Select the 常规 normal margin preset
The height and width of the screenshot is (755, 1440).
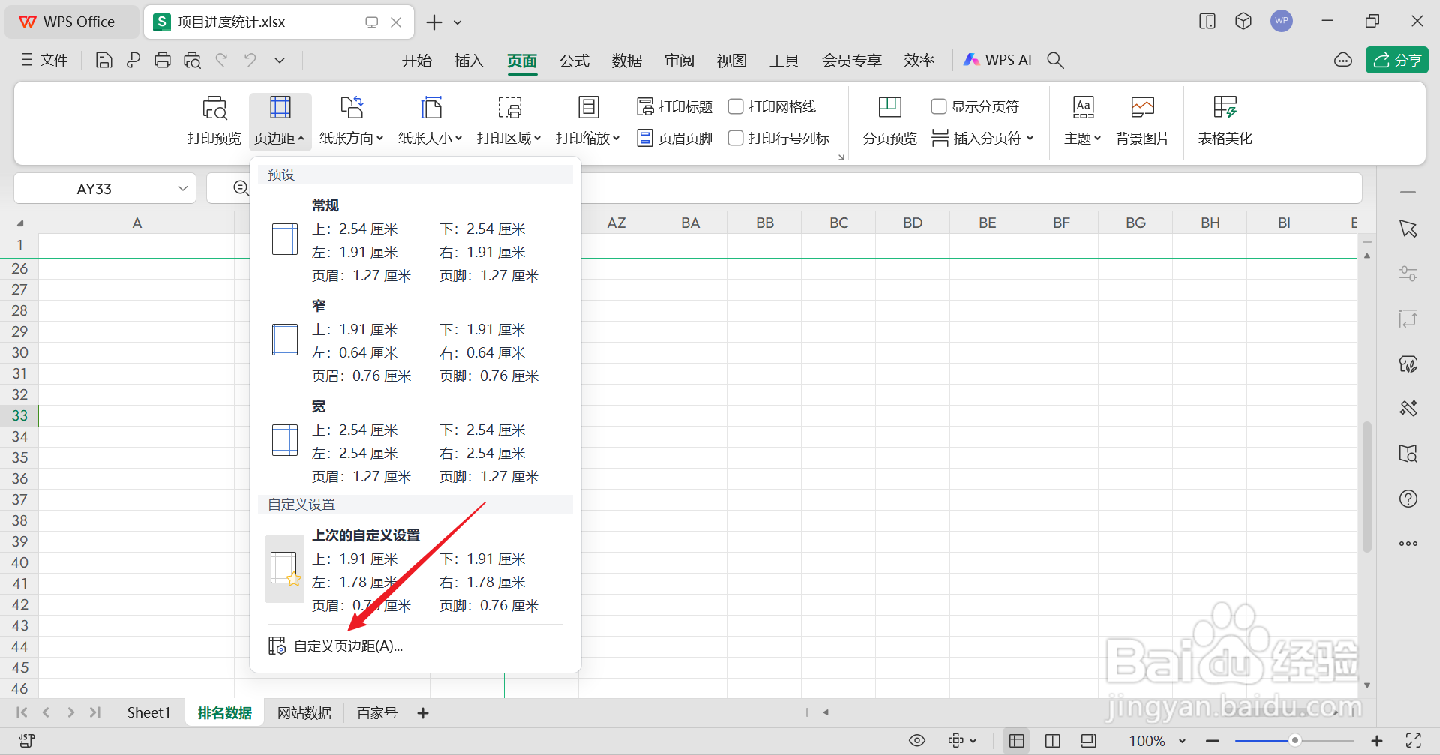(415, 240)
